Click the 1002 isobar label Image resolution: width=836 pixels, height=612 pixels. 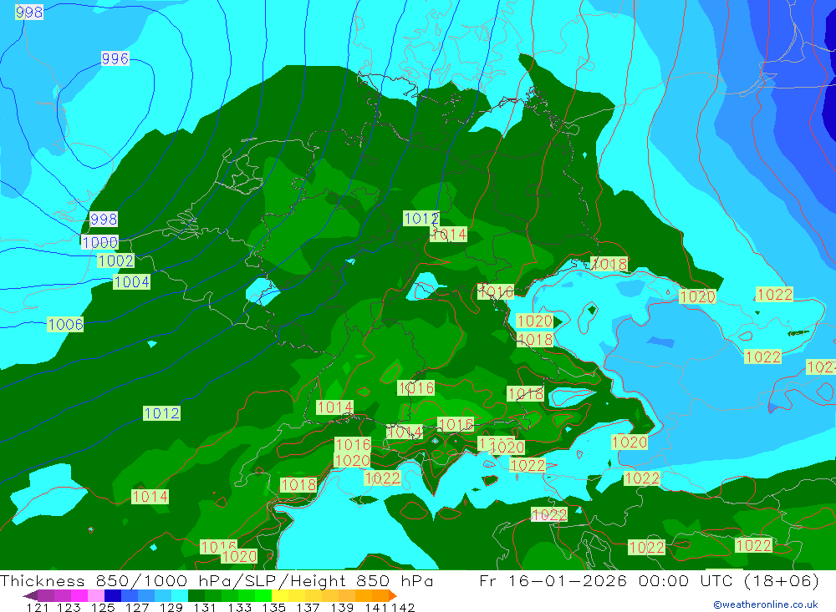tap(115, 260)
